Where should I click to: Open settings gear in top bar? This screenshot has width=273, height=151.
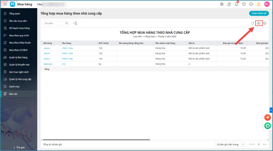point(222,4)
